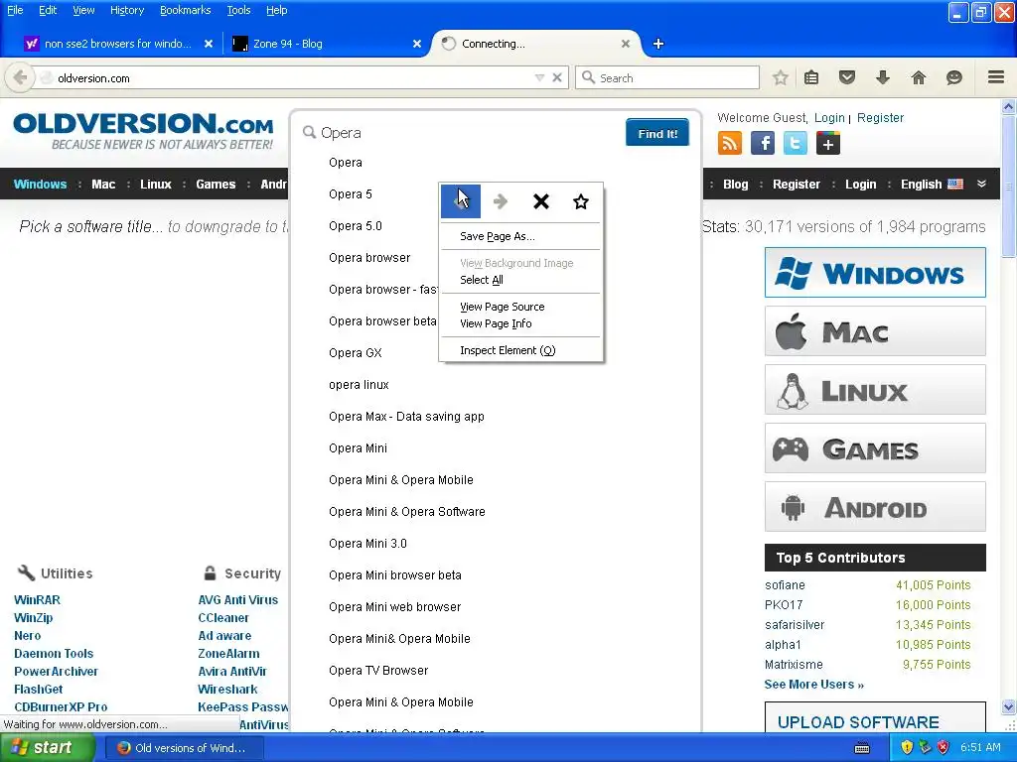Click the Linux category banner

(x=875, y=389)
